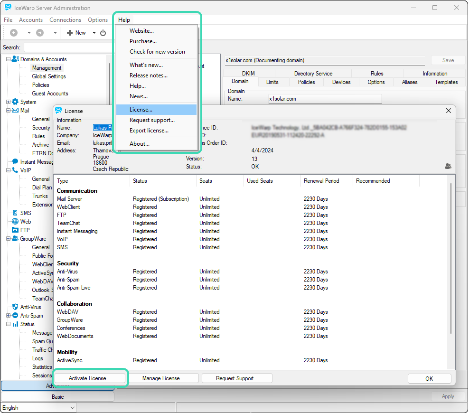This screenshot has width=469, height=413.
Task: Open the Connections menu
Action: point(65,20)
